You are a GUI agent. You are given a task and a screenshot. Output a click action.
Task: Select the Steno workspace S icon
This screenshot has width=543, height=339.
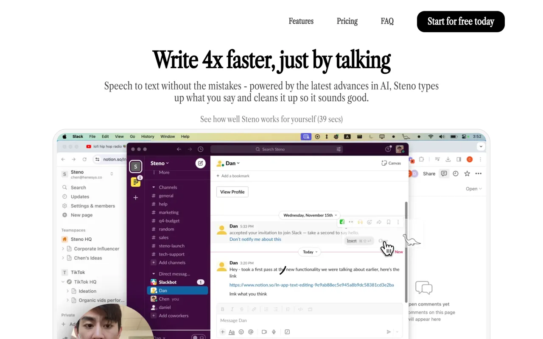coord(136,167)
